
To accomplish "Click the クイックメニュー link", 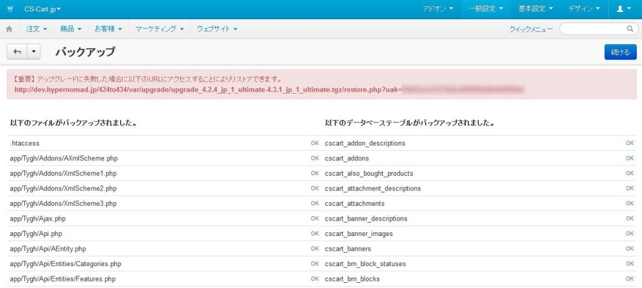I will [x=530, y=29].
